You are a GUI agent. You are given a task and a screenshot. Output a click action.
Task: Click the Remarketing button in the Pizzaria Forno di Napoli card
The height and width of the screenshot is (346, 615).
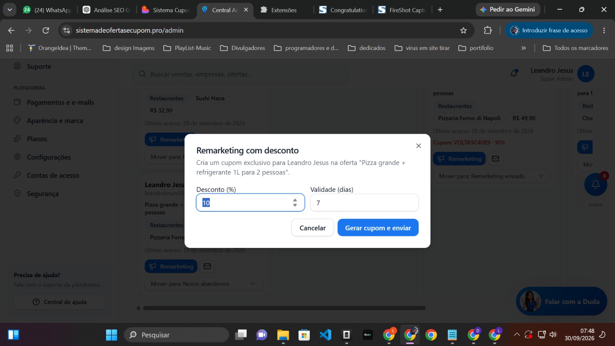(x=459, y=159)
